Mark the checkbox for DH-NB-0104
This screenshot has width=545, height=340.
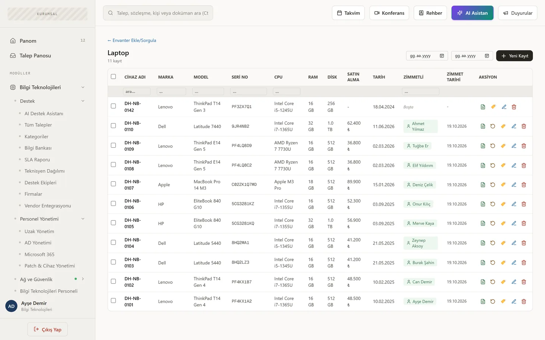(113, 243)
